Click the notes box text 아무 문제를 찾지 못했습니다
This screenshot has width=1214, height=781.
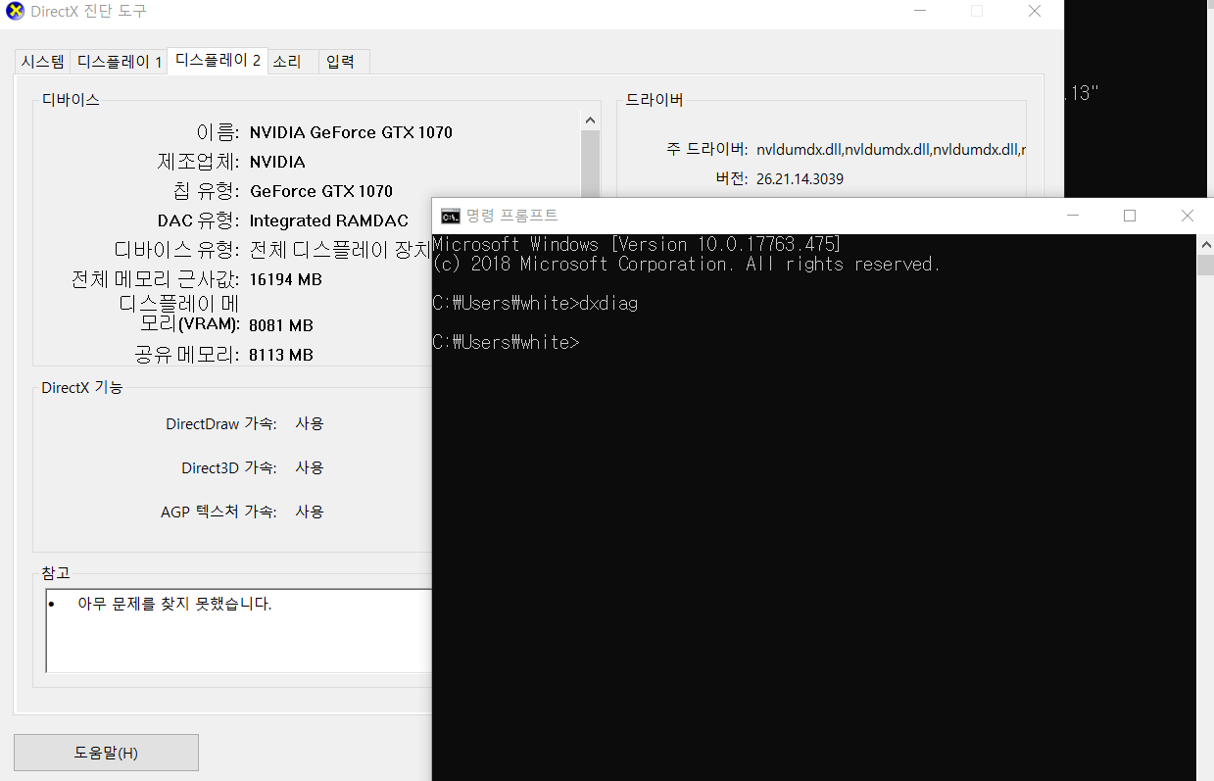(x=174, y=604)
